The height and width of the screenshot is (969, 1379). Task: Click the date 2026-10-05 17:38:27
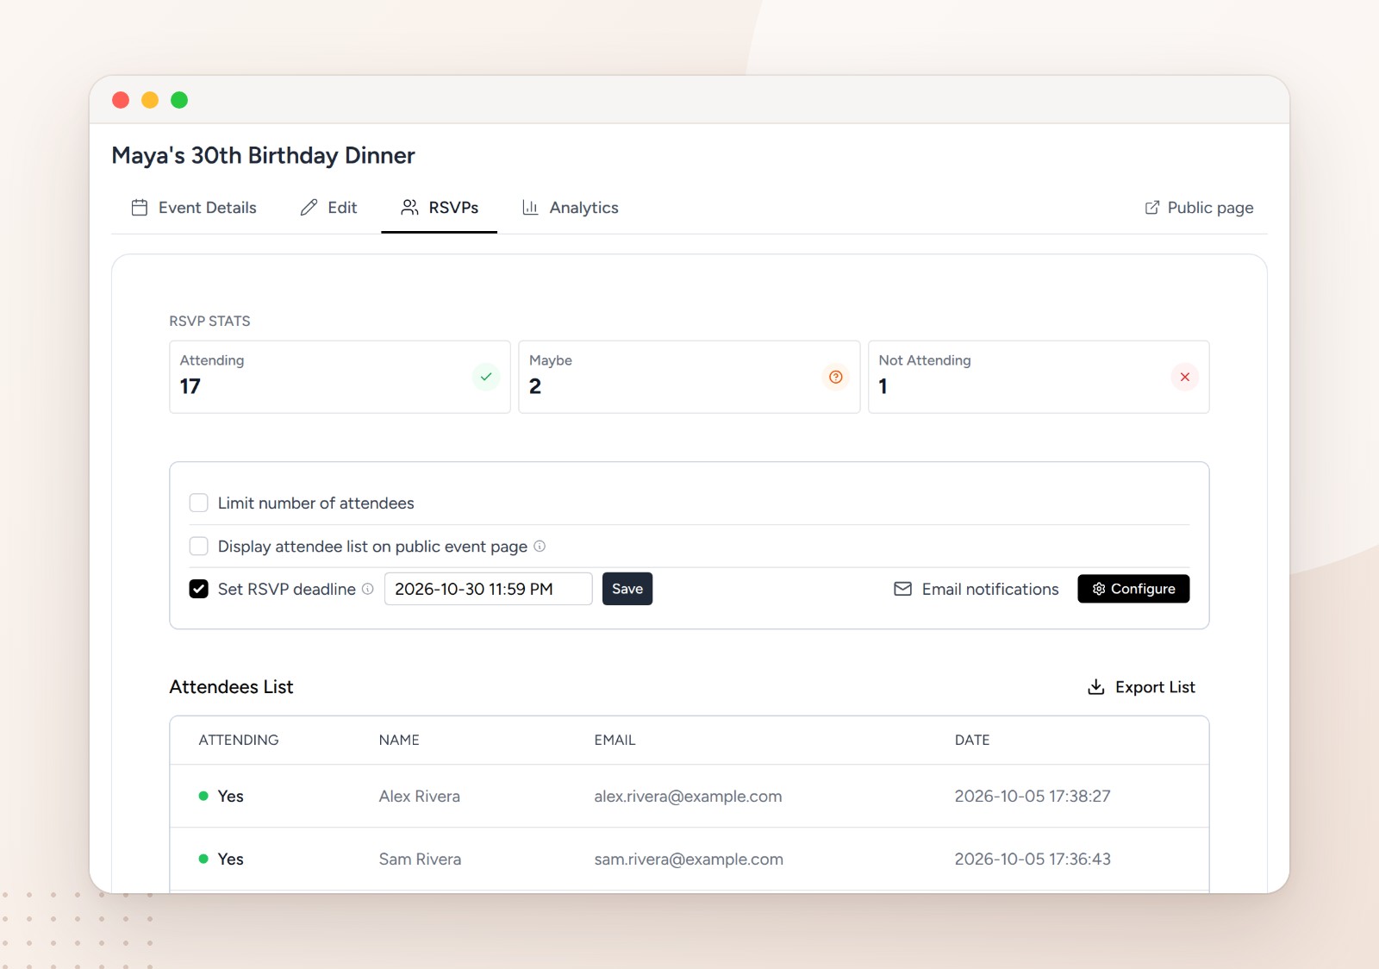click(x=1033, y=796)
